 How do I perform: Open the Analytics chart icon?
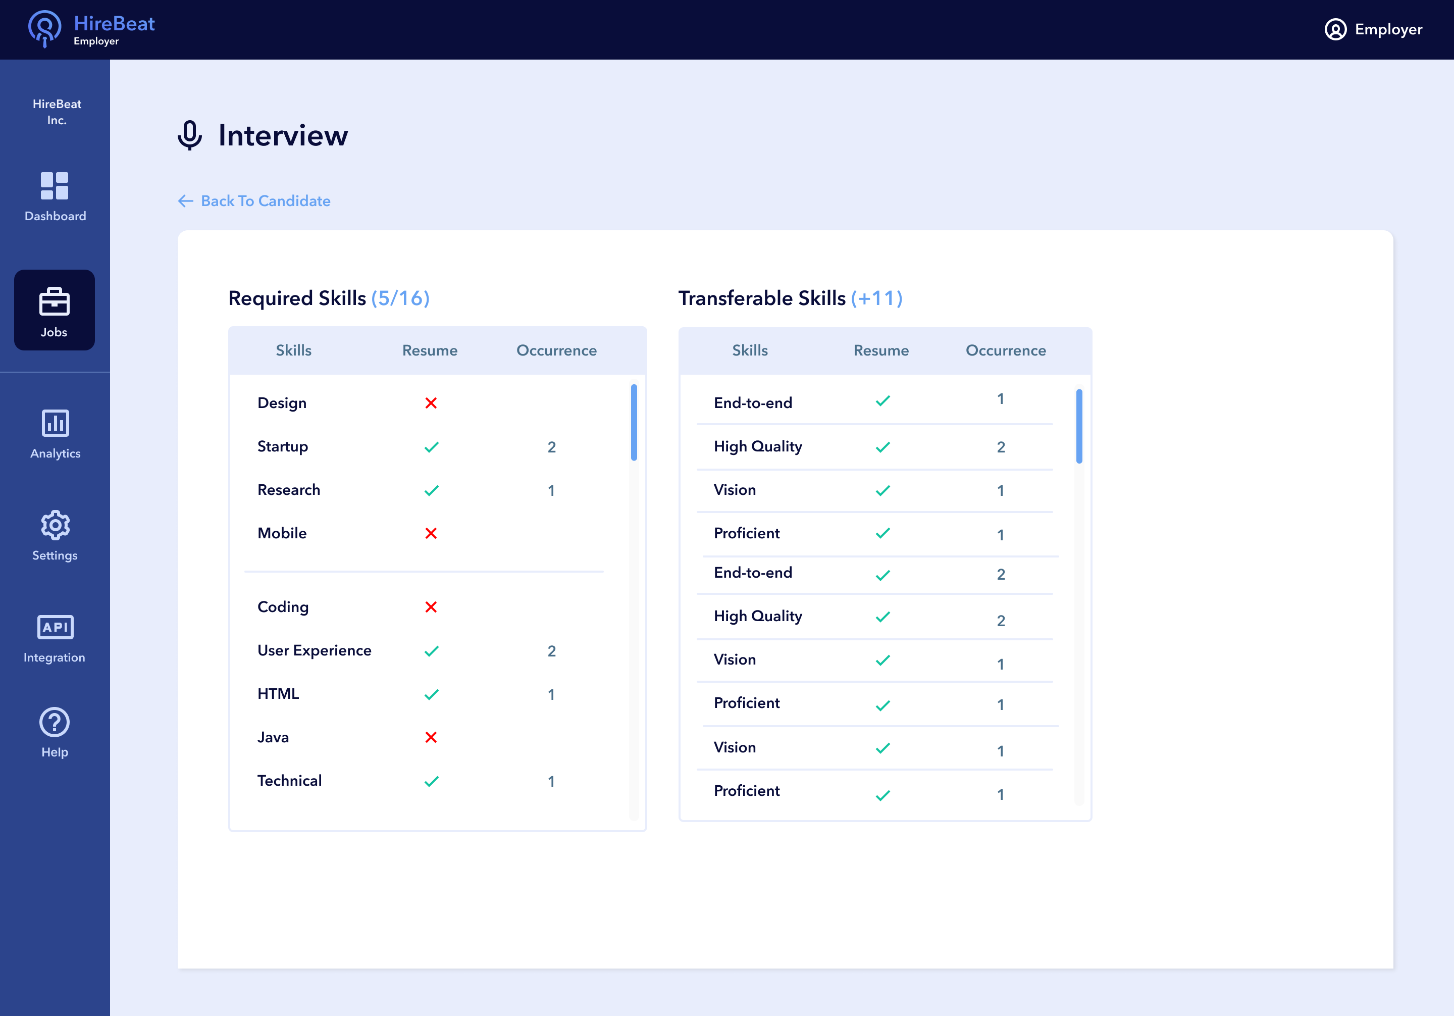(55, 423)
